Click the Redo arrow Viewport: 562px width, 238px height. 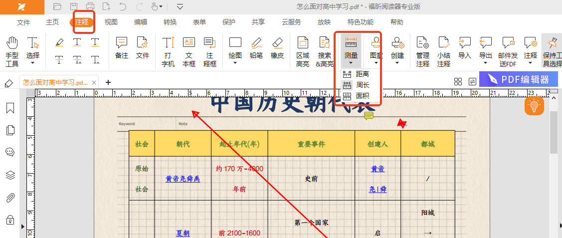[139, 6]
